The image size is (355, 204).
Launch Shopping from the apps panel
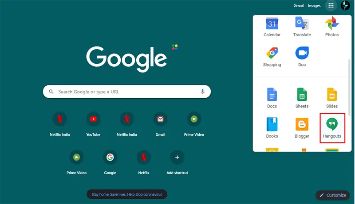coord(272,57)
